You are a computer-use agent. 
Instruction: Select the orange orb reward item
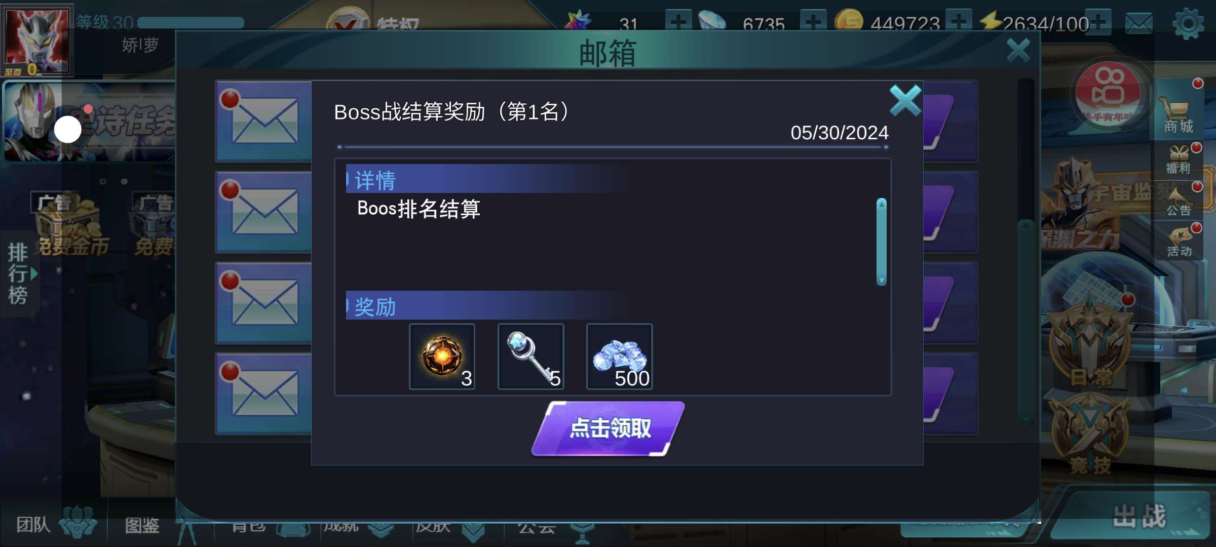click(x=442, y=357)
